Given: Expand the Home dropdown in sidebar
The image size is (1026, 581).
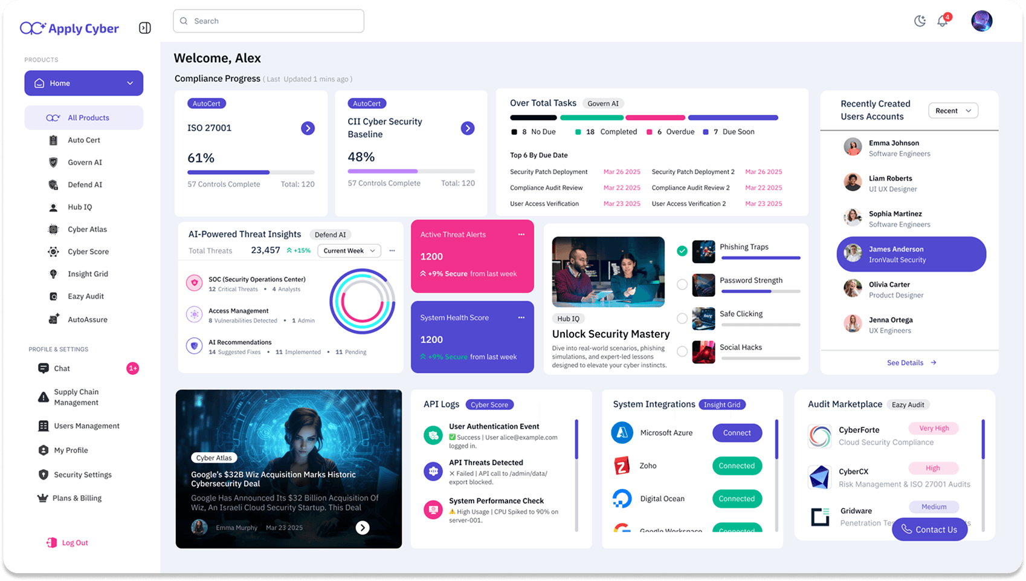Looking at the screenshot, I should (84, 83).
